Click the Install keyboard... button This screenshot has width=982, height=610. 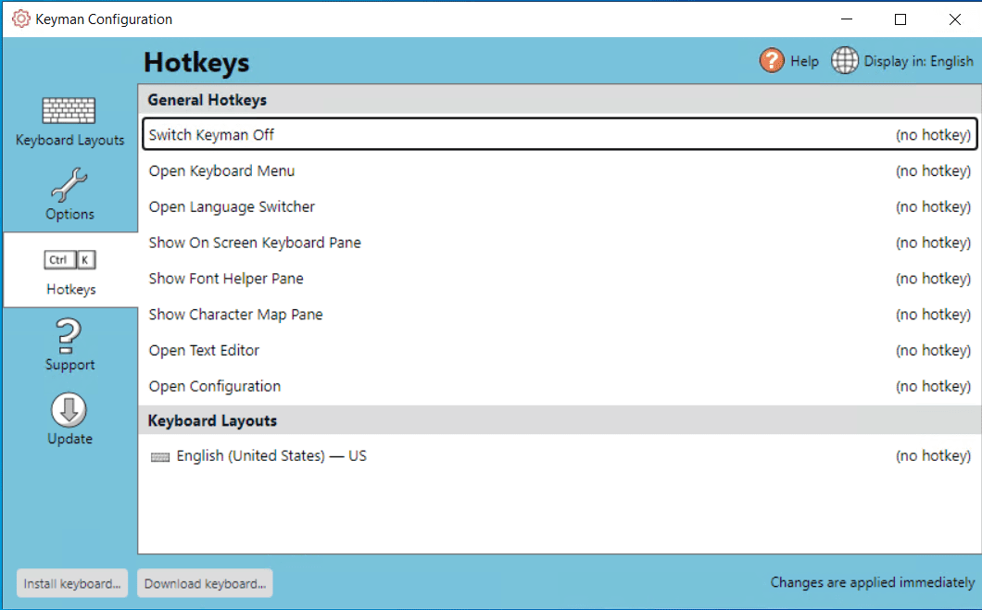(72, 583)
